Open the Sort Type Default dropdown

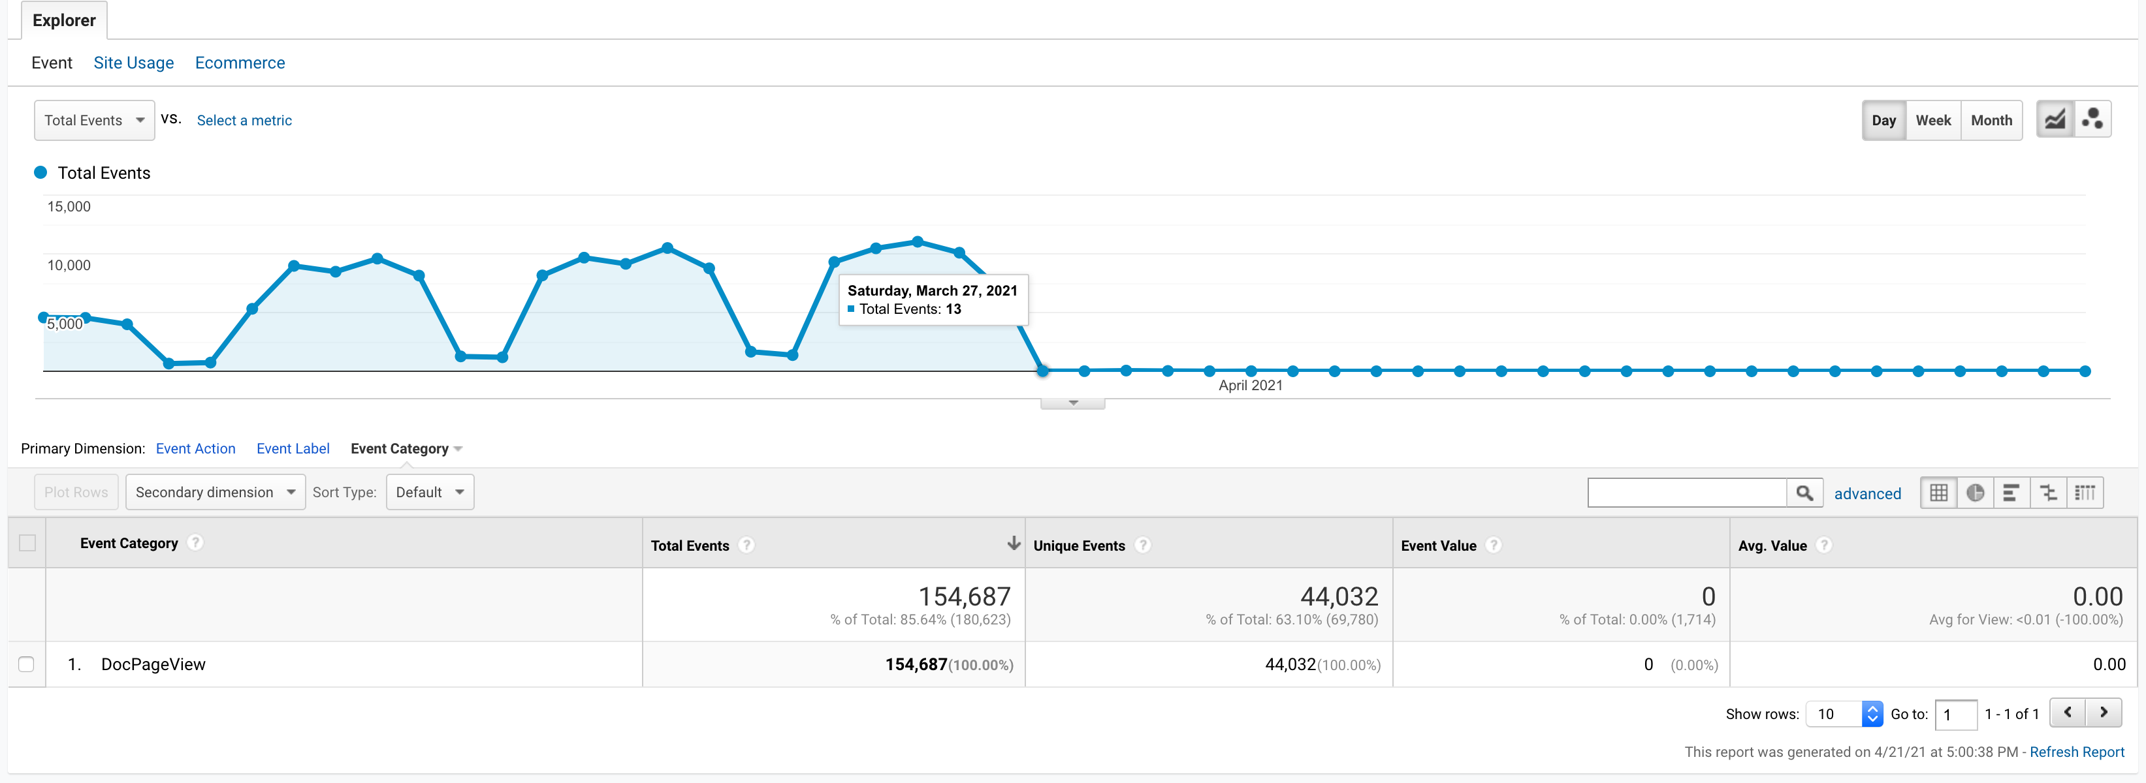pos(430,492)
